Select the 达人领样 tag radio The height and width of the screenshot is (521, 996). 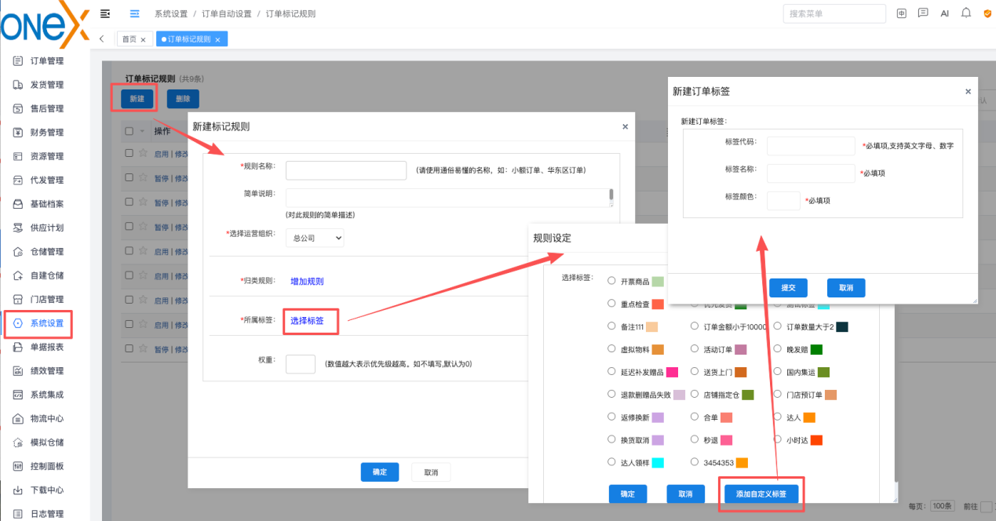point(612,462)
